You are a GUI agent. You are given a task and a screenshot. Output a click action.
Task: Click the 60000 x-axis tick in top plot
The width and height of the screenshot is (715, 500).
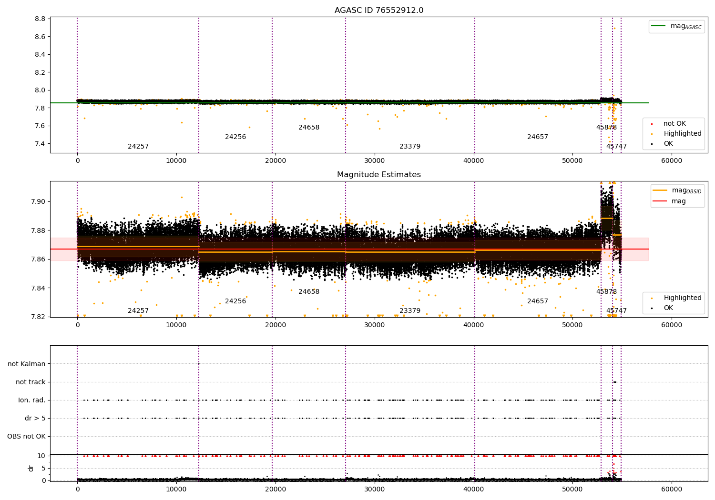(x=672, y=161)
